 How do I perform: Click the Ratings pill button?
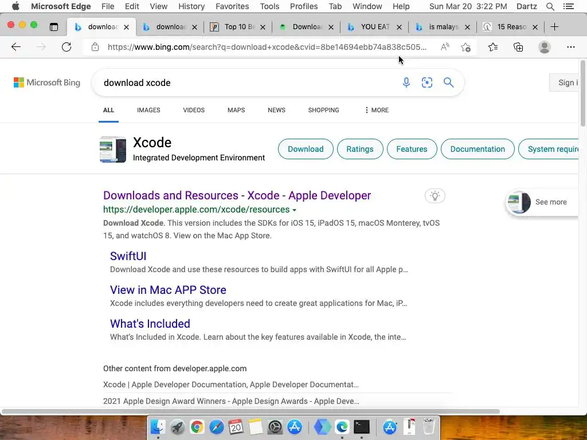tap(360, 149)
